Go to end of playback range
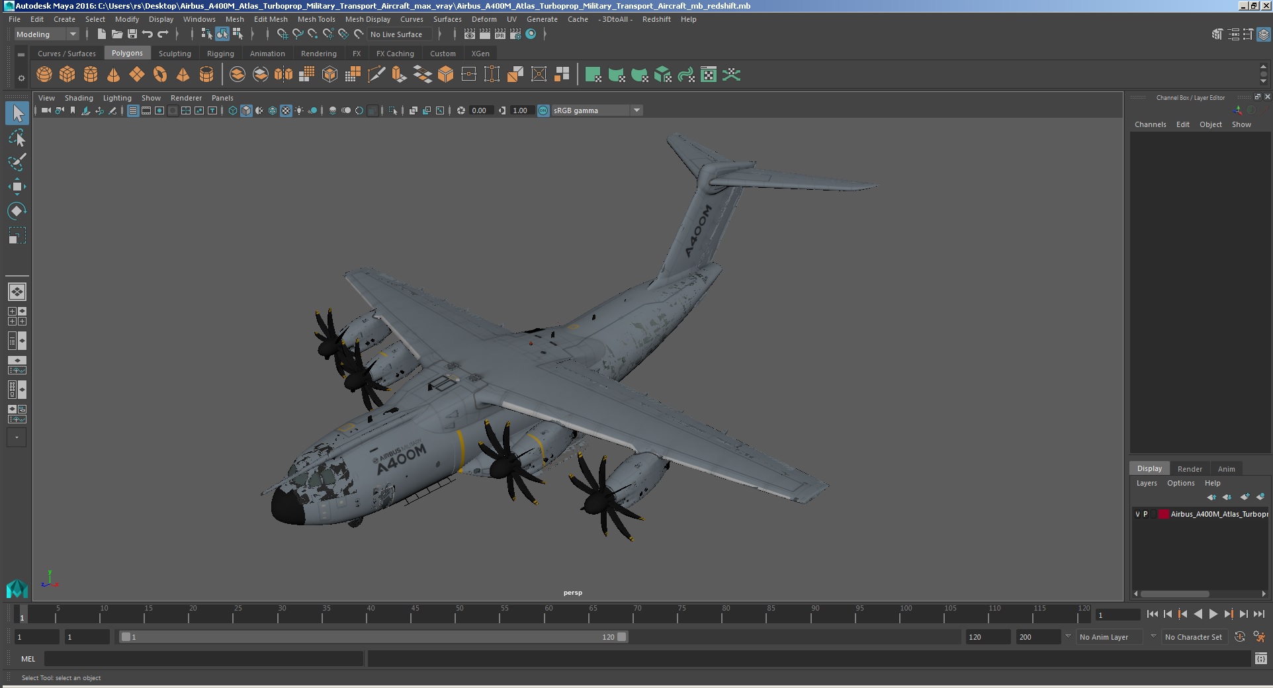Screen dimensions: 1273x688 point(1259,614)
